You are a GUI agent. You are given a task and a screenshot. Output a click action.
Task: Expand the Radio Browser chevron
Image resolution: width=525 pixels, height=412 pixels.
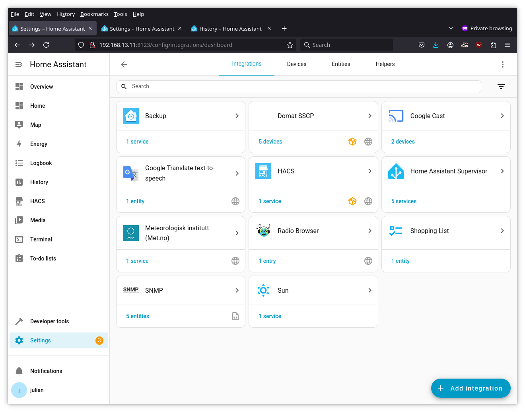click(x=370, y=231)
